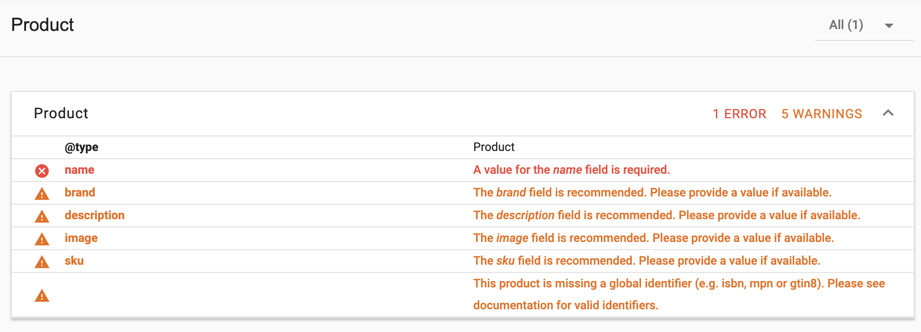Click the warning triangle beside sku
The width and height of the screenshot is (921, 332).
coord(42,262)
